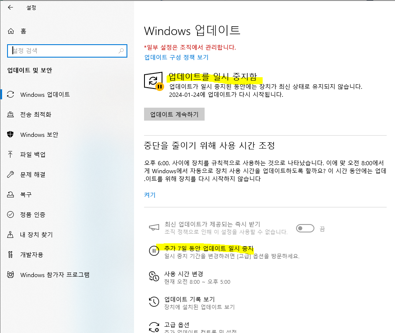Click the 업데이트 및 보안 section heading
This screenshot has width=395, height=333.
click(x=30, y=70)
